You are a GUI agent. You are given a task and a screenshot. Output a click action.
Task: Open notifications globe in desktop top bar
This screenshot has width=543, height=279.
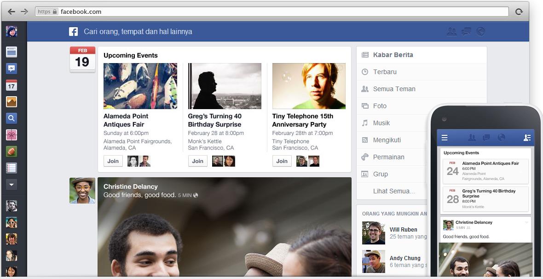[480, 32]
